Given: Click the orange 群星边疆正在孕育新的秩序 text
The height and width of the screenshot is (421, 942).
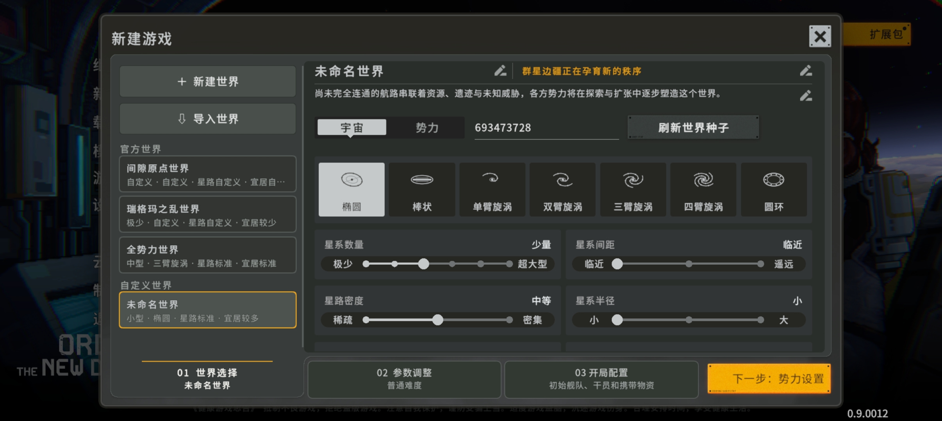Looking at the screenshot, I should pos(582,71).
